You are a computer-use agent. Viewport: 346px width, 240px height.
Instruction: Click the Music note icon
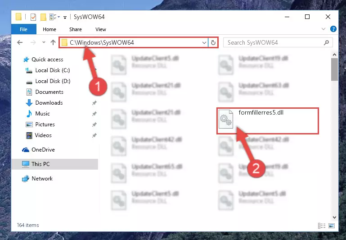[x=29, y=114]
